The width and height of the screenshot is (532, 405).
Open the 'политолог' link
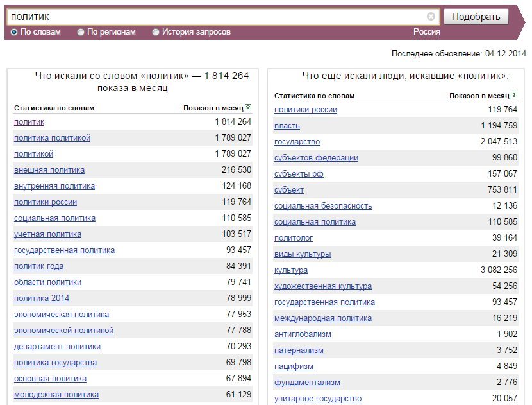(x=294, y=238)
